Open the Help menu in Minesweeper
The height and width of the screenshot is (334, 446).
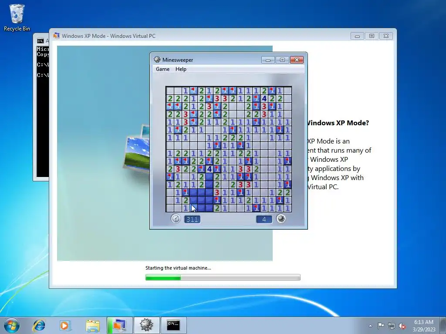click(181, 69)
